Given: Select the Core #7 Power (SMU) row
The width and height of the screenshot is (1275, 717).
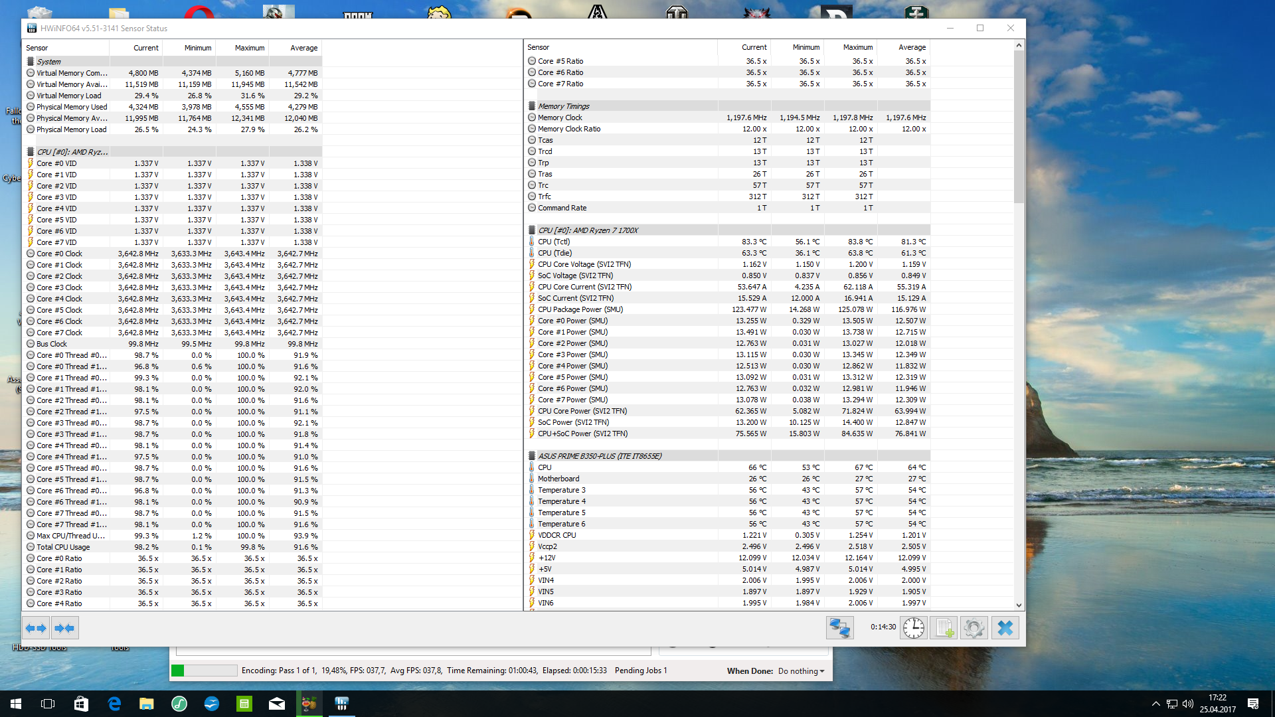Looking at the screenshot, I should pyautogui.click(x=728, y=400).
